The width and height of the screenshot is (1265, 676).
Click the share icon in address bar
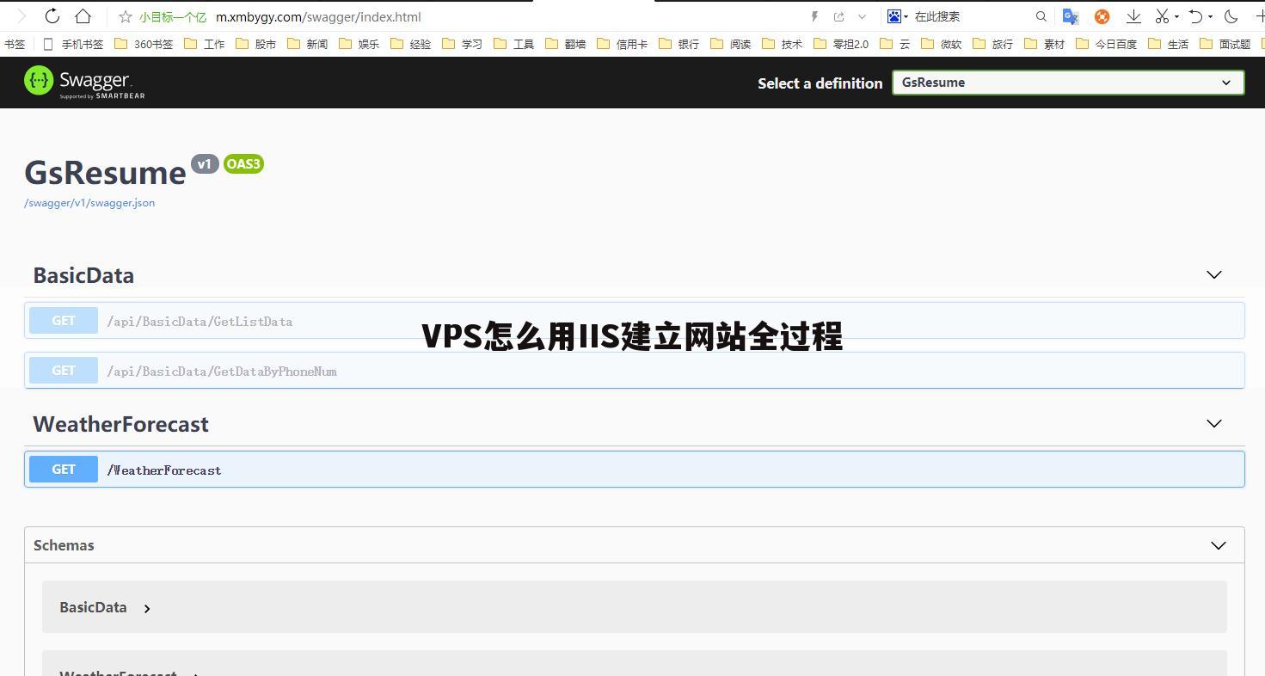[x=839, y=16]
